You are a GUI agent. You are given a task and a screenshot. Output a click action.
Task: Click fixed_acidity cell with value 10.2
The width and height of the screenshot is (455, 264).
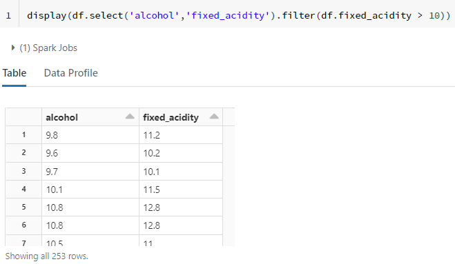point(181,153)
